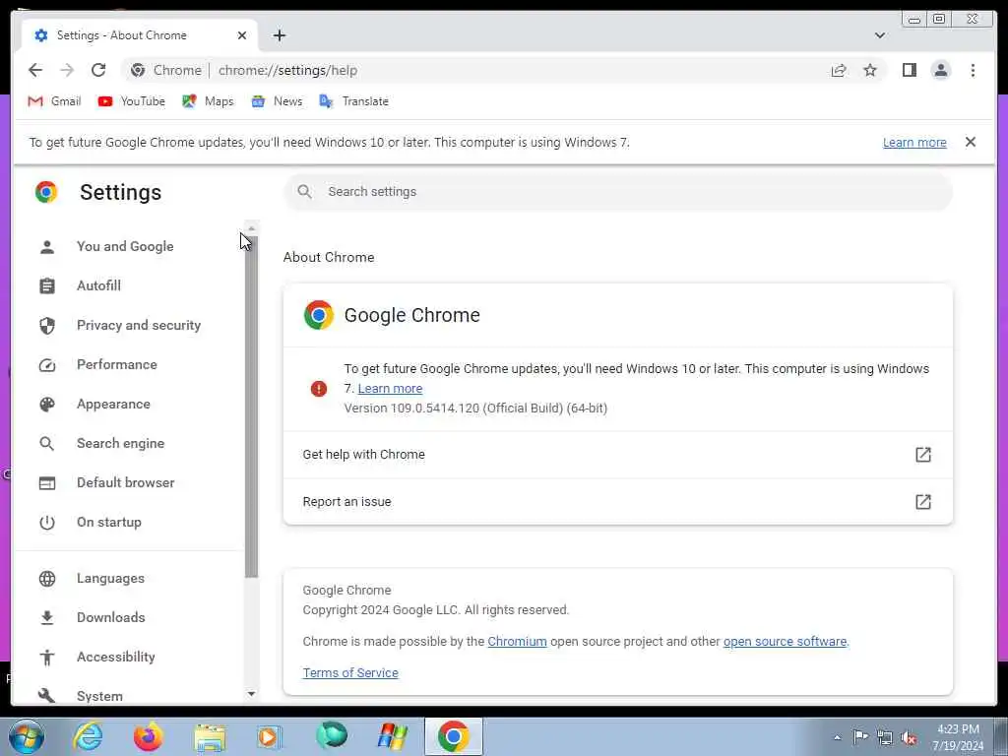The image size is (1008, 756).
Task: Select You and Google in sidebar
Action: click(125, 247)
